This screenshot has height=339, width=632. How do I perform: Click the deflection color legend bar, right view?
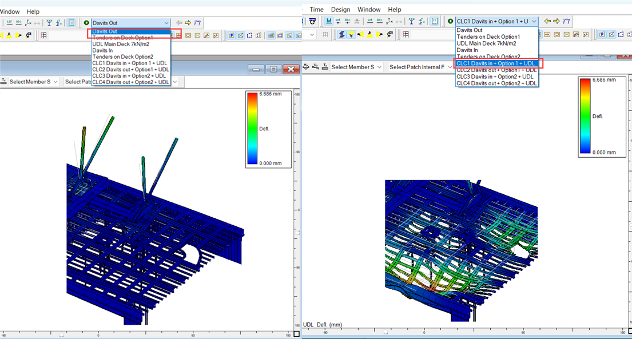[585, 116]
